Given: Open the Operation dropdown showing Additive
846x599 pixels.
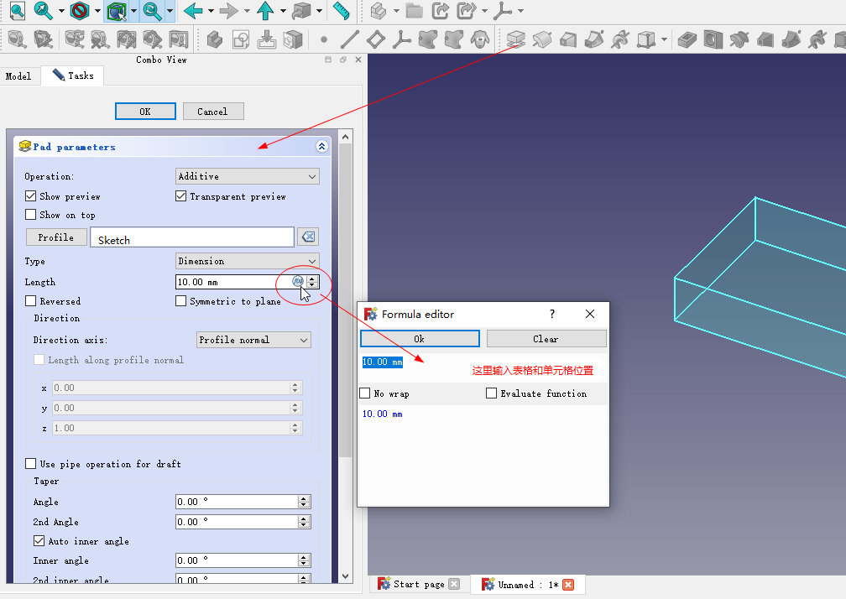Looking at the screenshot, I should click(247, 176).
